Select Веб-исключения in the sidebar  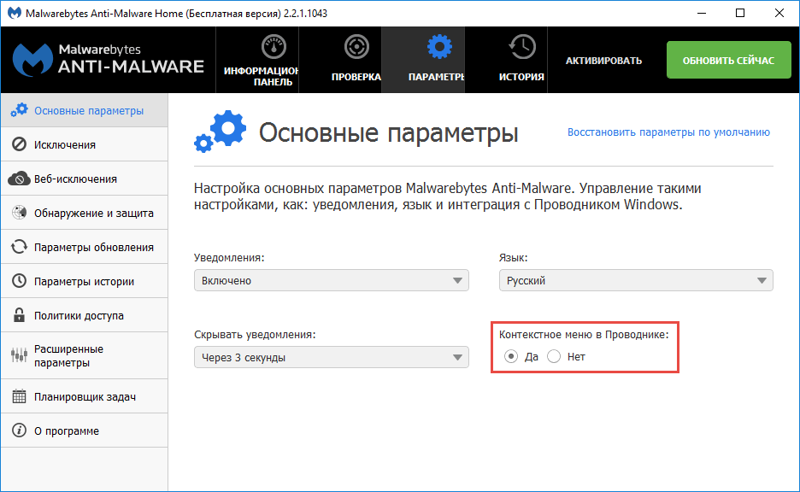(77, 178)
